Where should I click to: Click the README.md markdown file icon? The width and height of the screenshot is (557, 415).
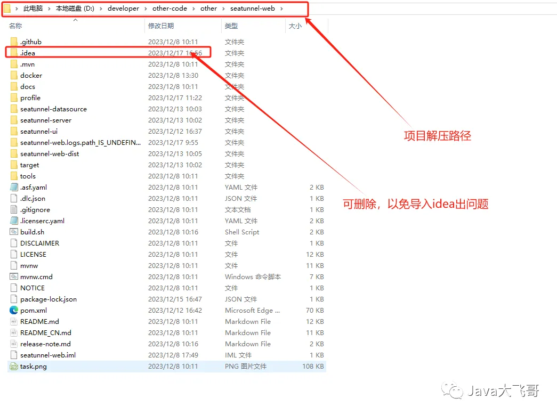click(x=14, y=322)
